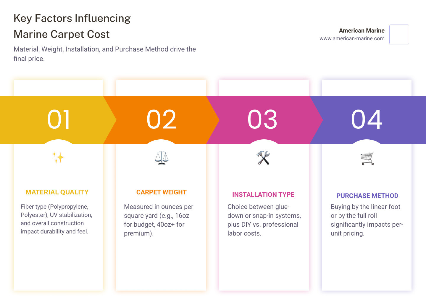The image size is (426, 303).
Task: Click the balance scales icon
Action: coord(161,158)
